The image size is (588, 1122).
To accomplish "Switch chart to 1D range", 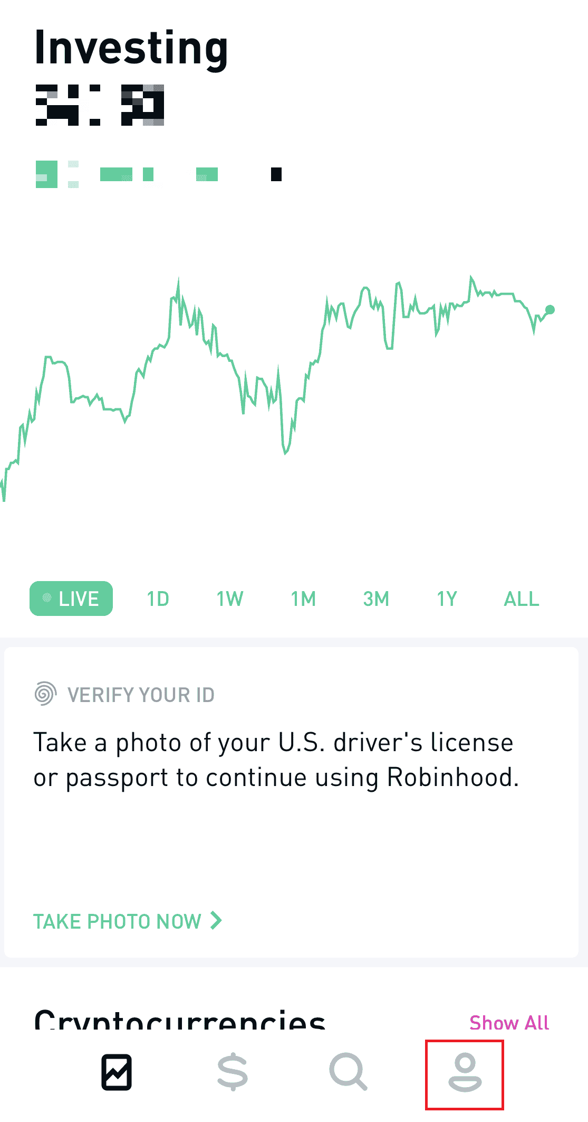I will [x=158, y=599].
